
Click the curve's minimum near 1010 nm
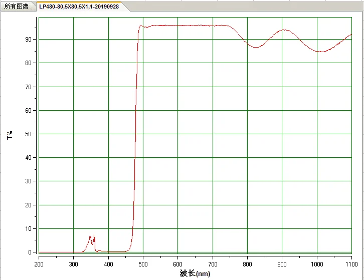click(321, 52)
